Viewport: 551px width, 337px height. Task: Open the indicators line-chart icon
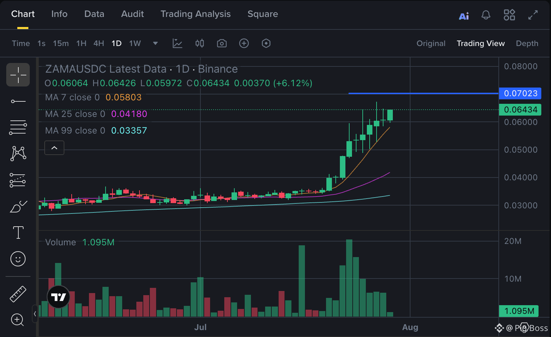pyautogui.click(x=178, y=43)
